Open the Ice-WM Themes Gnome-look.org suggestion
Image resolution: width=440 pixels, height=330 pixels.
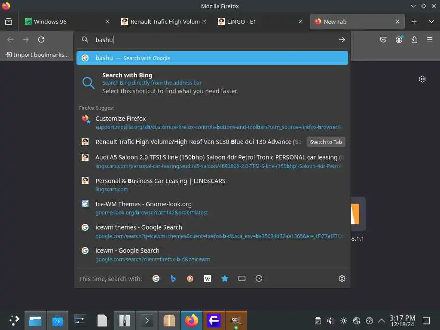(212, 208)
